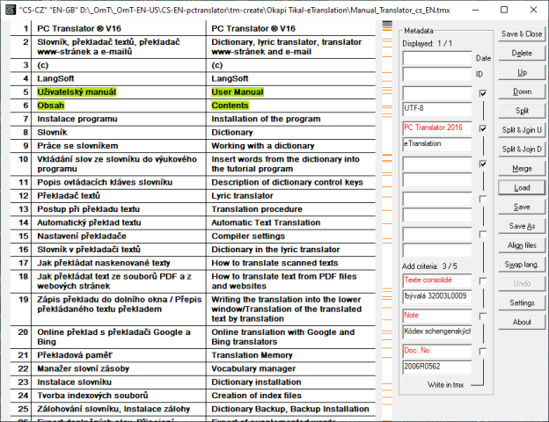The height and width of the screenshot is (422, 549).
Task: Toggle the checkbox next to the Note field
Action: pyautogui.click(x=483, y=316)
